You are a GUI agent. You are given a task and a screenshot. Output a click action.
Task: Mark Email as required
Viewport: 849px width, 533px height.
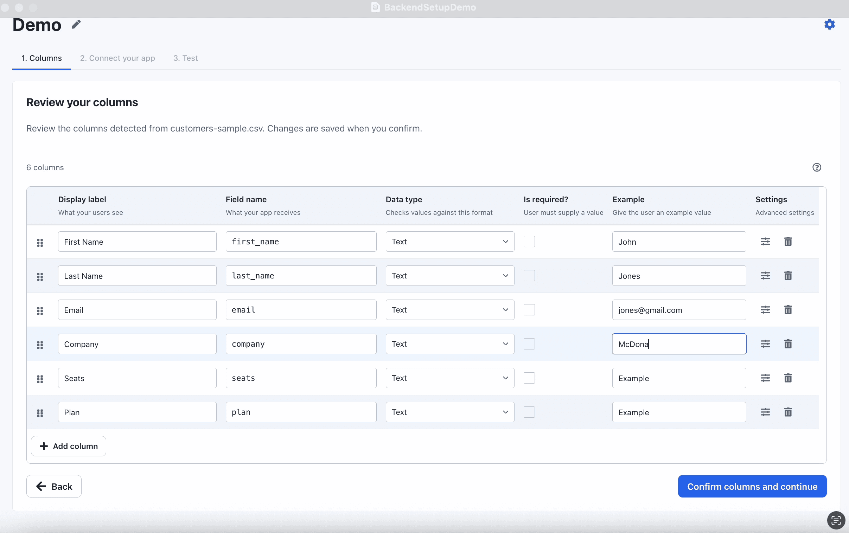529,310
